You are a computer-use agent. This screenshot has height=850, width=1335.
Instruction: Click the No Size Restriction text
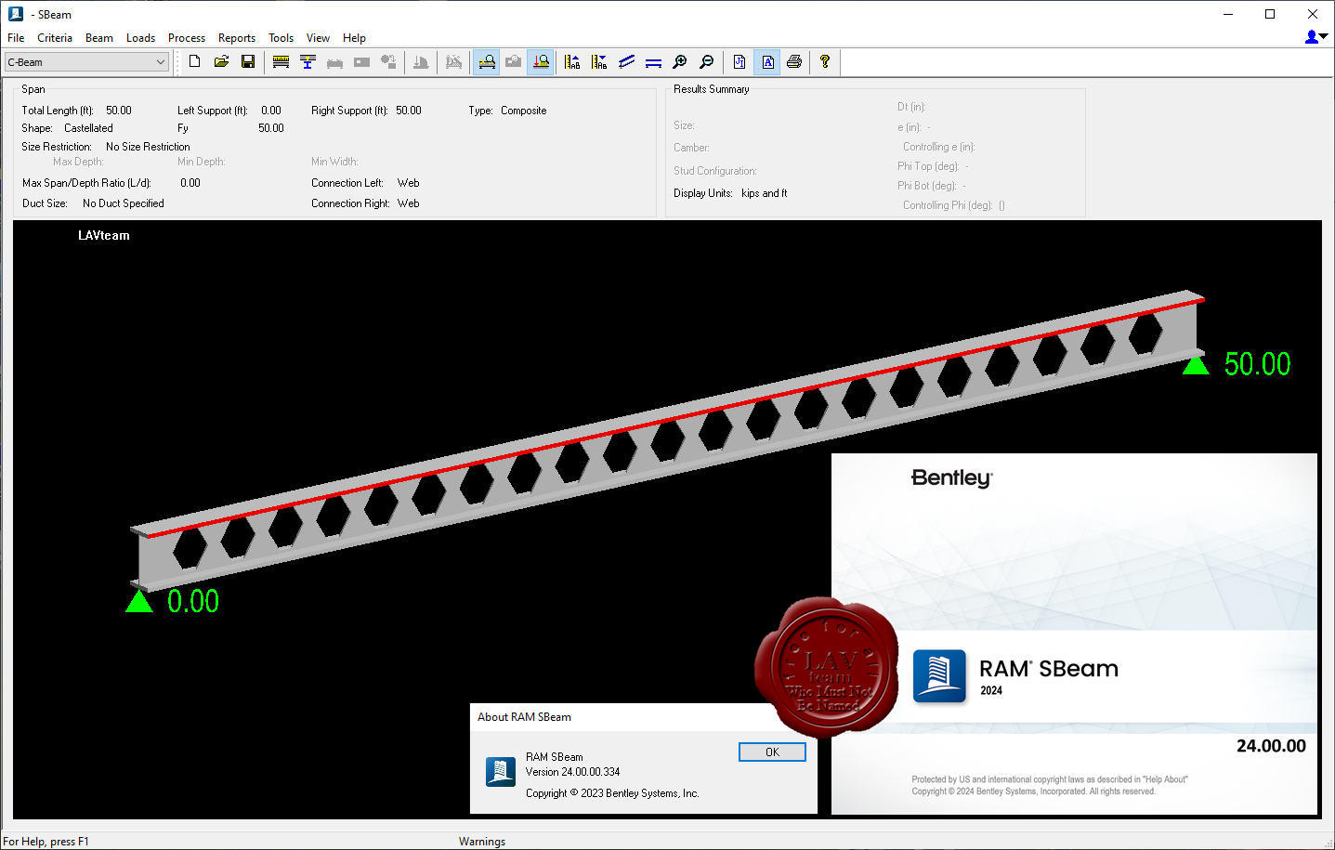click(148, 147)
